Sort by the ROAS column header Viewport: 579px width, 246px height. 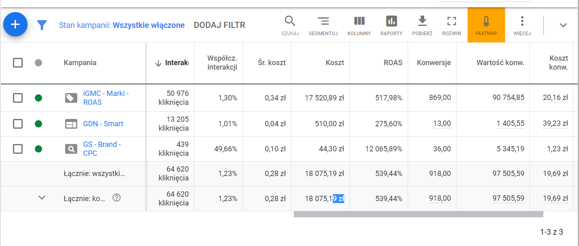[393, 63]
